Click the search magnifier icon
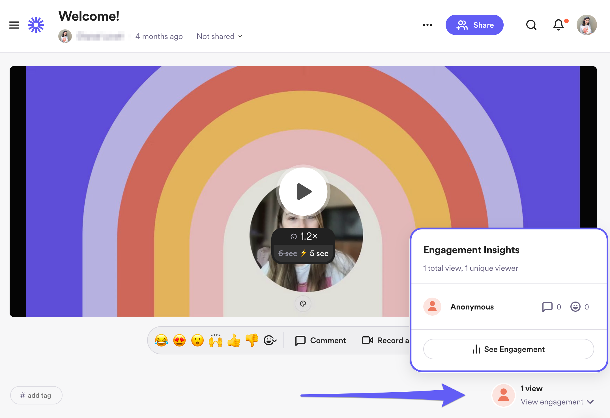The width and height of the screenshot is (610, 418). (x=531, y=25)
